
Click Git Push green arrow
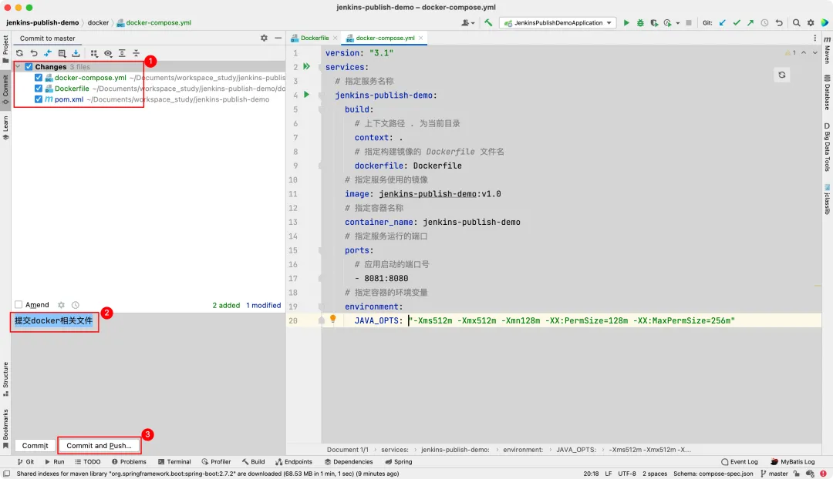coord(750,23)
